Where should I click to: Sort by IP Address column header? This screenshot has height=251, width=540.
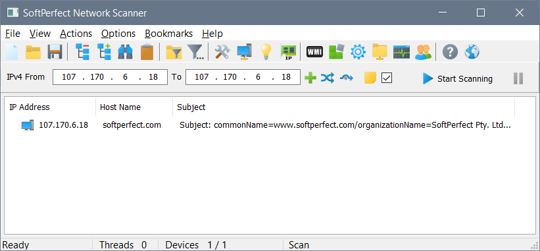pyautogui.click(x=50, y=107)
